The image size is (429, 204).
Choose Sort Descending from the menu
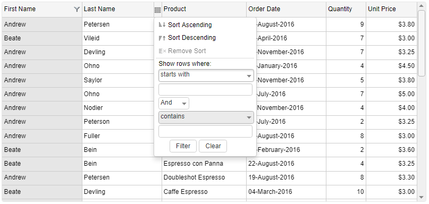click(x=205, y=38)
